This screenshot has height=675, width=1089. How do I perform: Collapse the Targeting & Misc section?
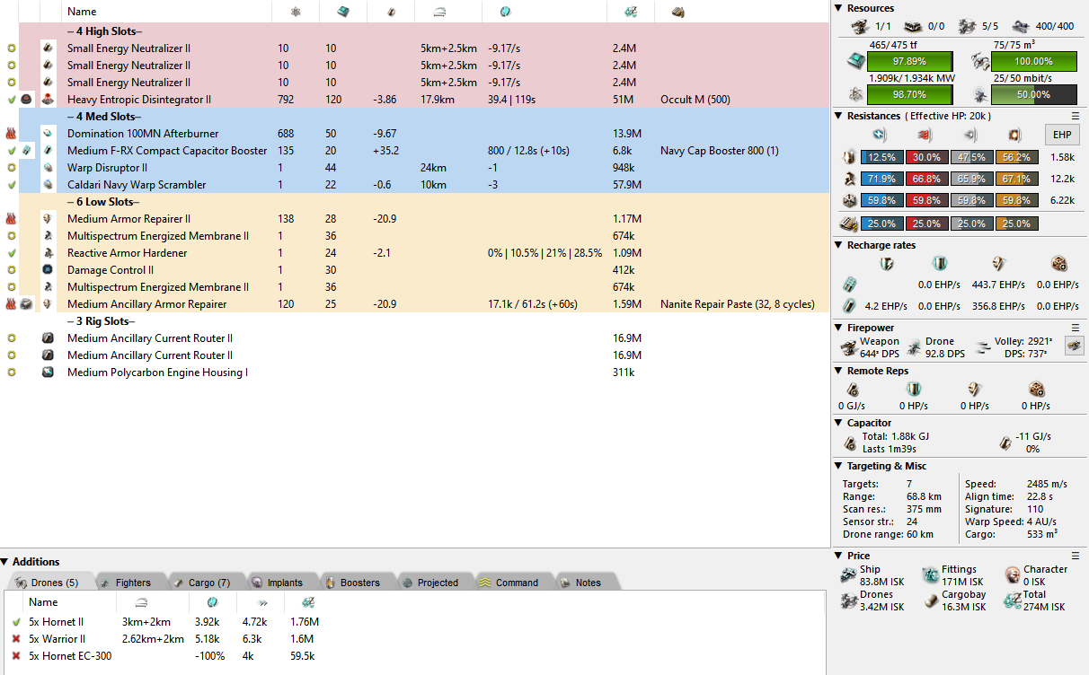pyautogui.click(x=839, y=466)
